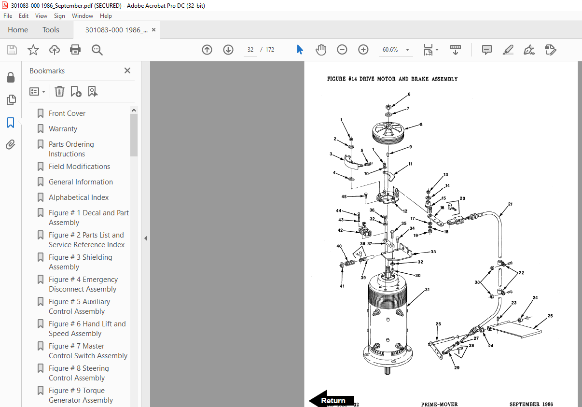Open the File menu
This screenshot has width=582, height=407.
8,16
